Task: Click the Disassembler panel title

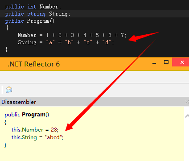Action: click(x=19, y=102)
